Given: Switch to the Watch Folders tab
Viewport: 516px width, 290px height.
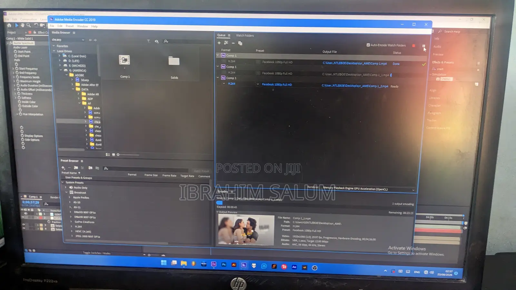Looking at the screenshot, I should point(245,35).
